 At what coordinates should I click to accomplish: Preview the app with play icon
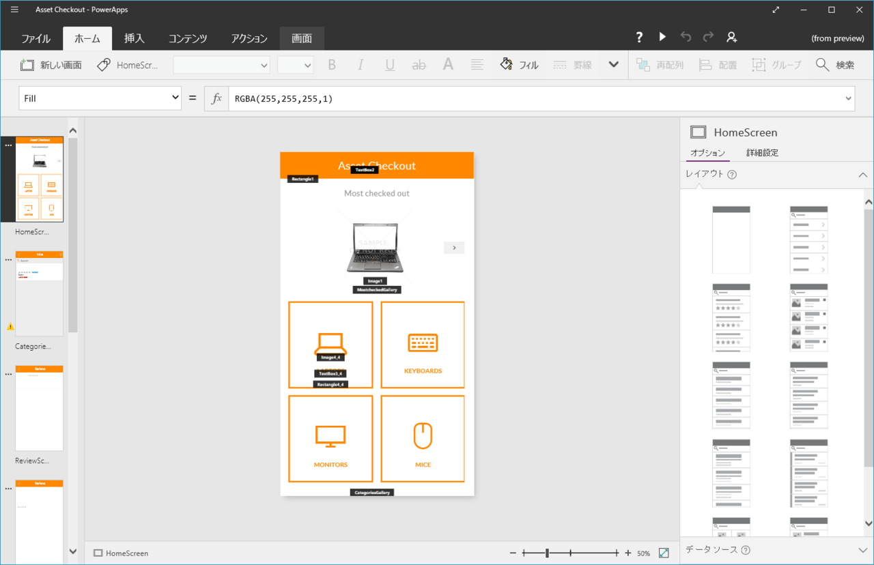[x=662, y=38]
